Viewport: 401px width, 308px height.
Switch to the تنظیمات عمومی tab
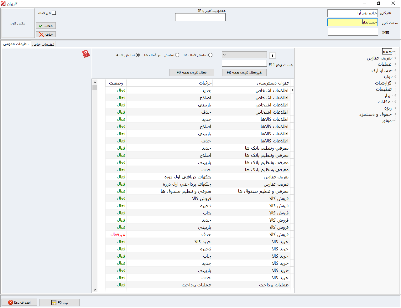(16, 44)
